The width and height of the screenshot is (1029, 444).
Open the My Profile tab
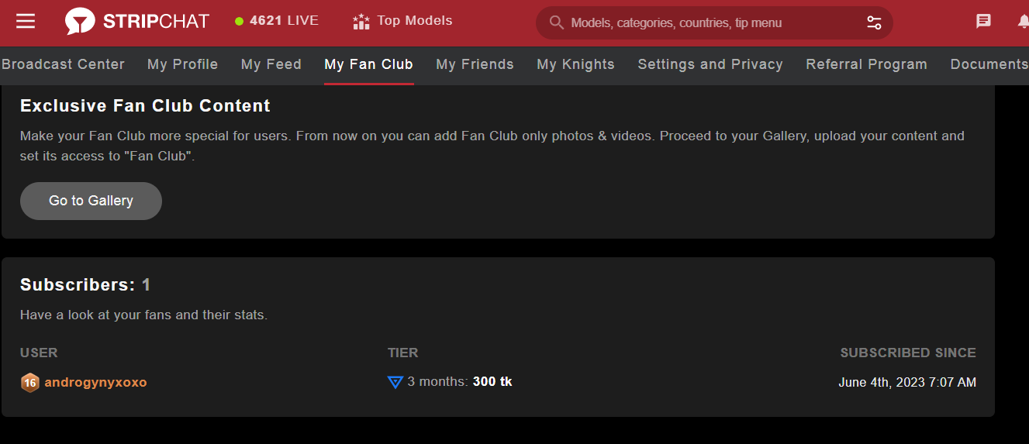pos(182,64)
